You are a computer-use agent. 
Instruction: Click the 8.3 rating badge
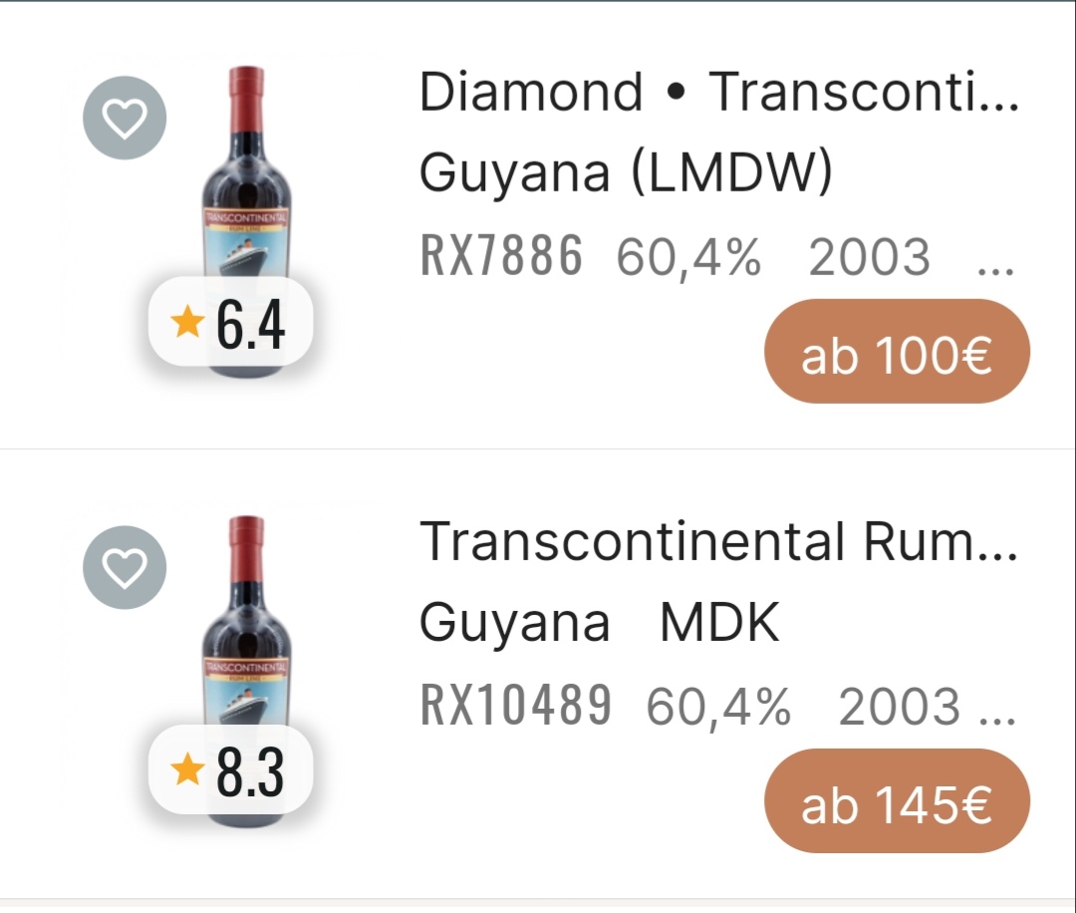point(231,774)
